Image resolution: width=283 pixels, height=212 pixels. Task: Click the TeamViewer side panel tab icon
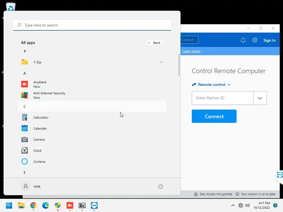pos(280,175)
